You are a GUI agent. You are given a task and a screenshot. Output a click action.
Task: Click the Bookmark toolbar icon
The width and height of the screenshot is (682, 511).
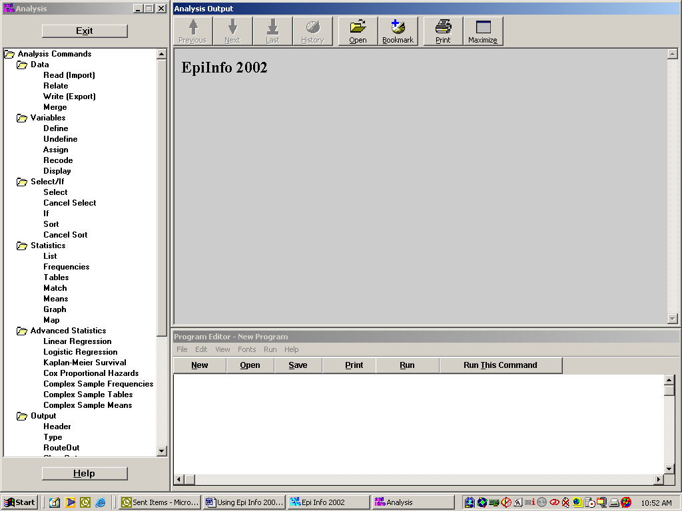398,31
